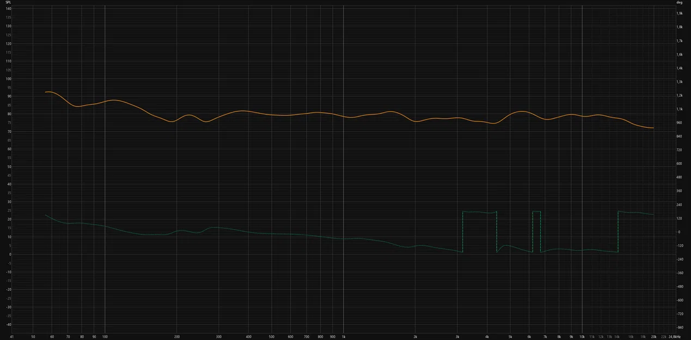Click the 1,3k label on deg axis
This screenshot has width=691, height=340.
point(680,82)
